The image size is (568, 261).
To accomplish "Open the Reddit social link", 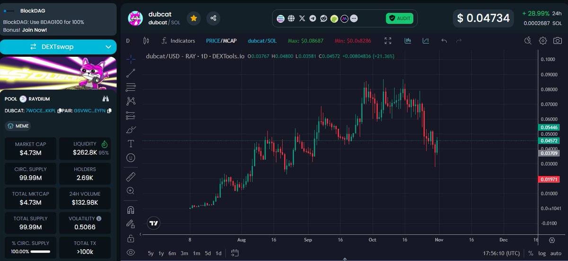I will [x=324, y=18].
